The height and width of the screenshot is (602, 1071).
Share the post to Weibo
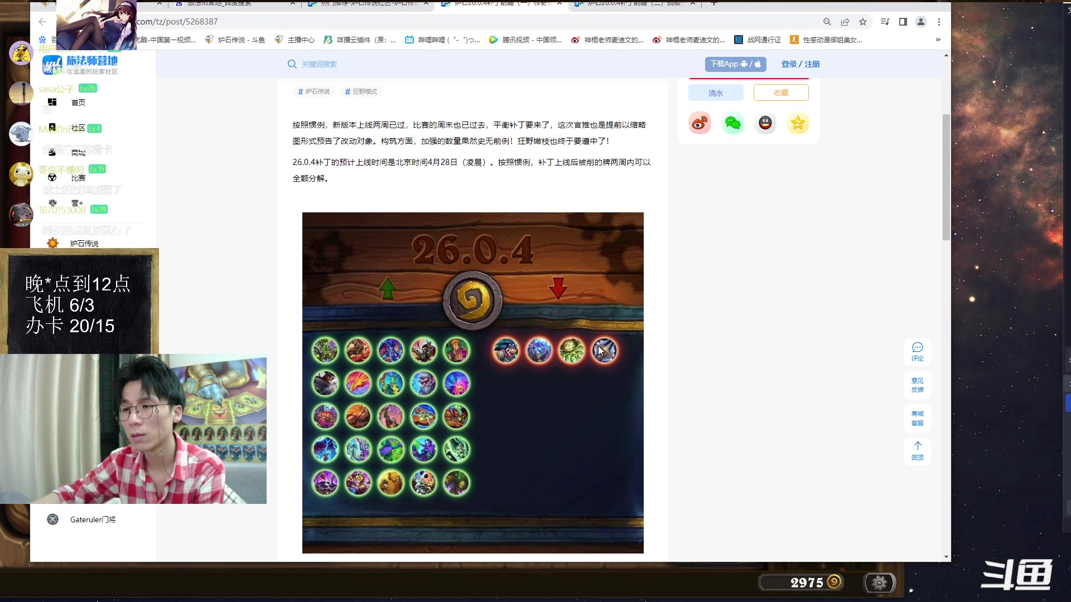pos(699,123)
